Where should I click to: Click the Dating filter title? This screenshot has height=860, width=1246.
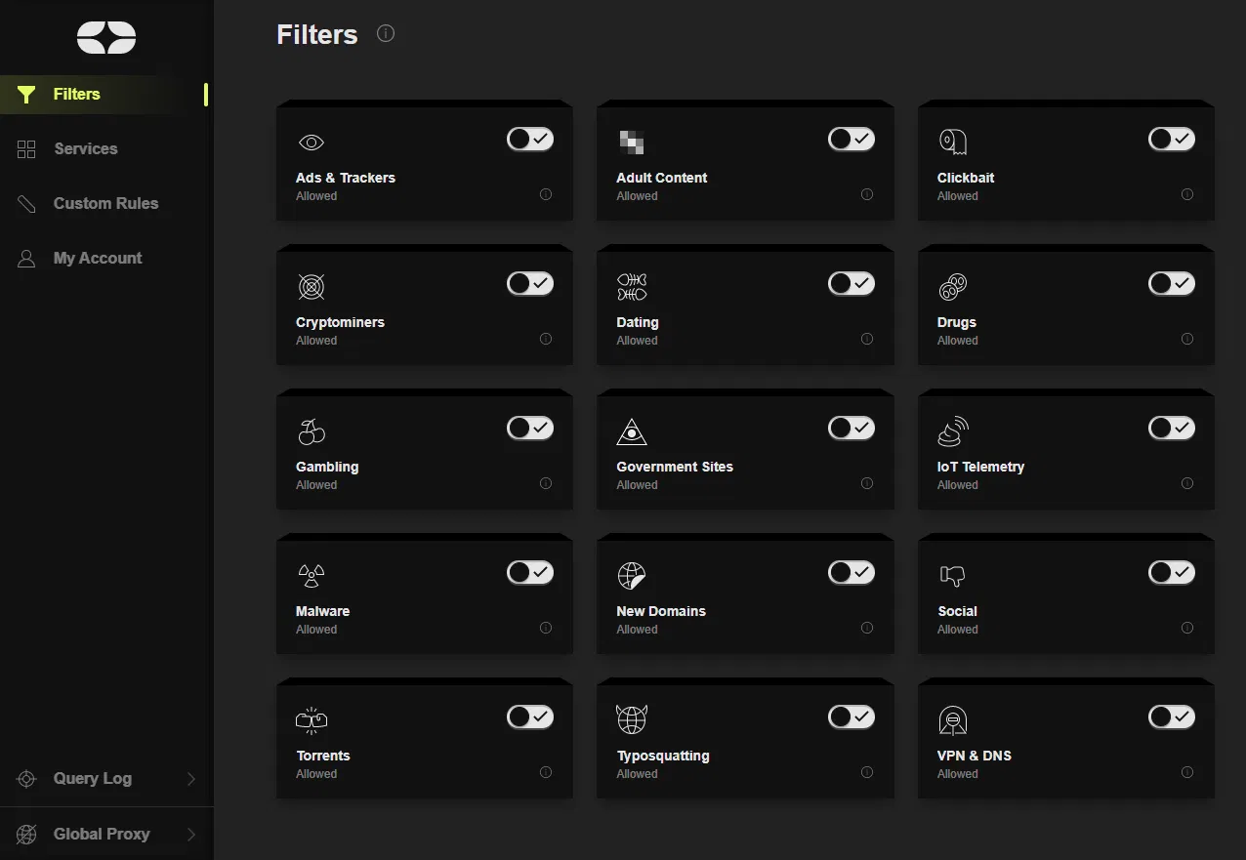[x=638, y=322]
